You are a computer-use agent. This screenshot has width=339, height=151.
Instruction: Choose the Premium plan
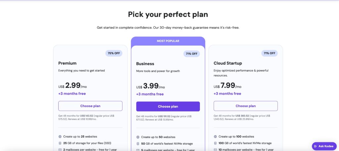pos(90,106)
